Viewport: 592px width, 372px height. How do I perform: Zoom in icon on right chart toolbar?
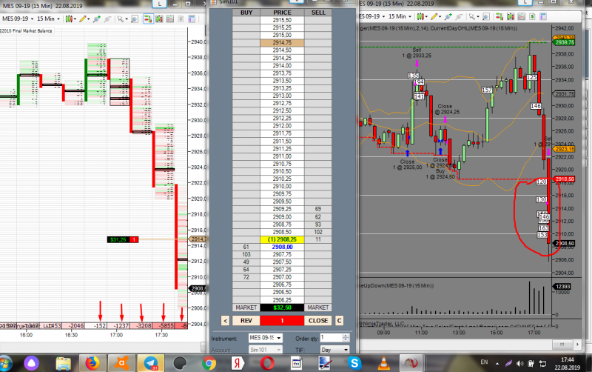pyautogui.click(x=448, y=16)
